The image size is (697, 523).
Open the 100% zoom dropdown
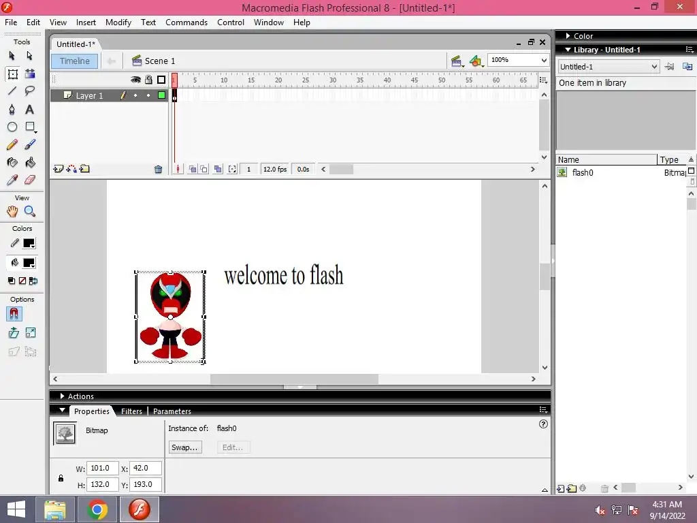544,60
